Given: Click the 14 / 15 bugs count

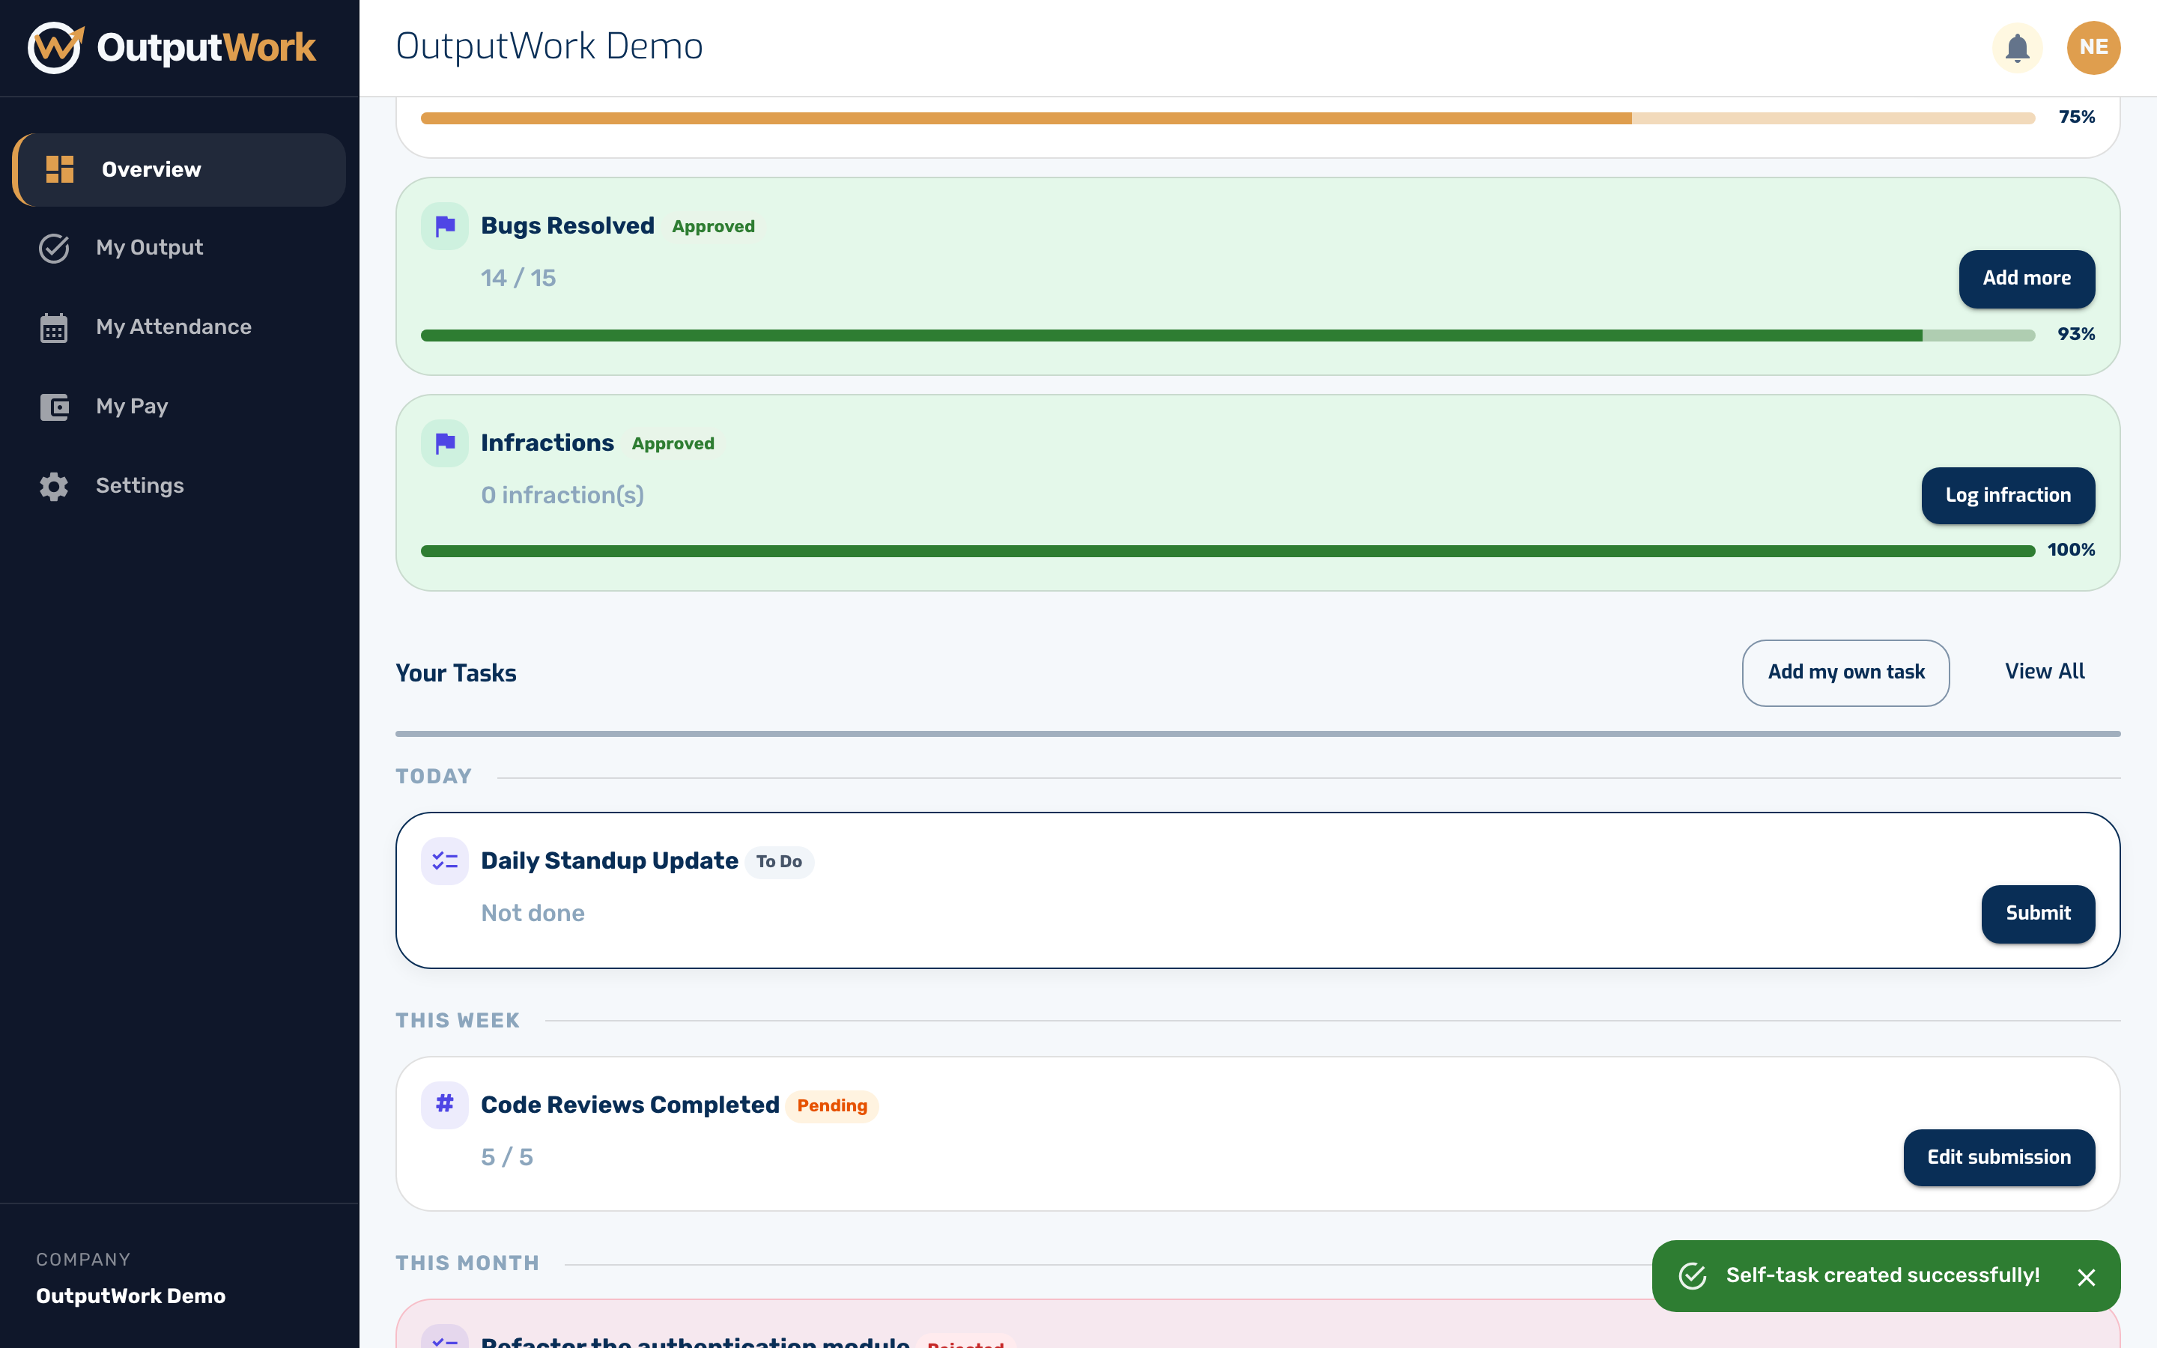Looking at the screenshot, I should 518,278.
